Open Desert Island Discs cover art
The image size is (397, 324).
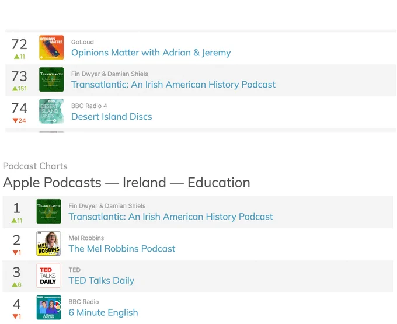(x=51, y=112)
